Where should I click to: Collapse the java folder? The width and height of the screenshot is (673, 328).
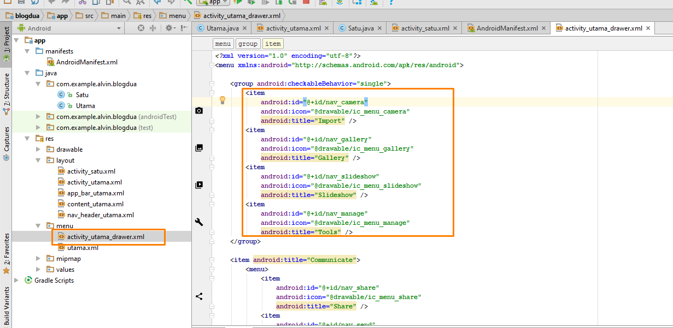click(x=27, y=73)
